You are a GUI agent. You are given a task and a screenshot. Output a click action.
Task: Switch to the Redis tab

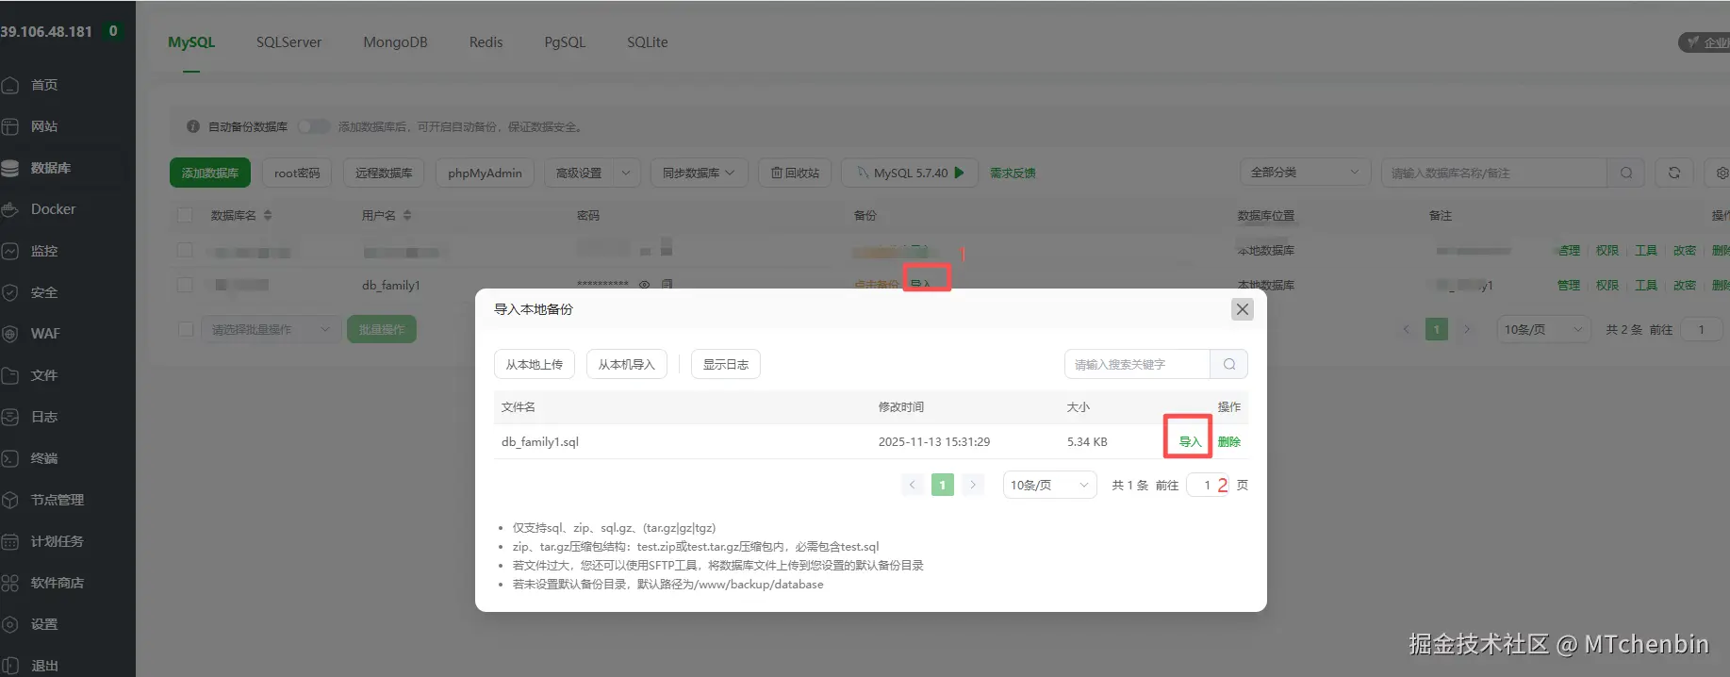[x=486, y=42]
